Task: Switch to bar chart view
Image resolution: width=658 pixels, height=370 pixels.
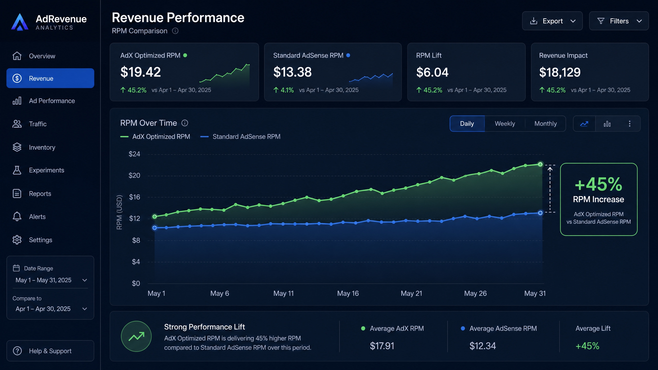Action: [607, 124]
